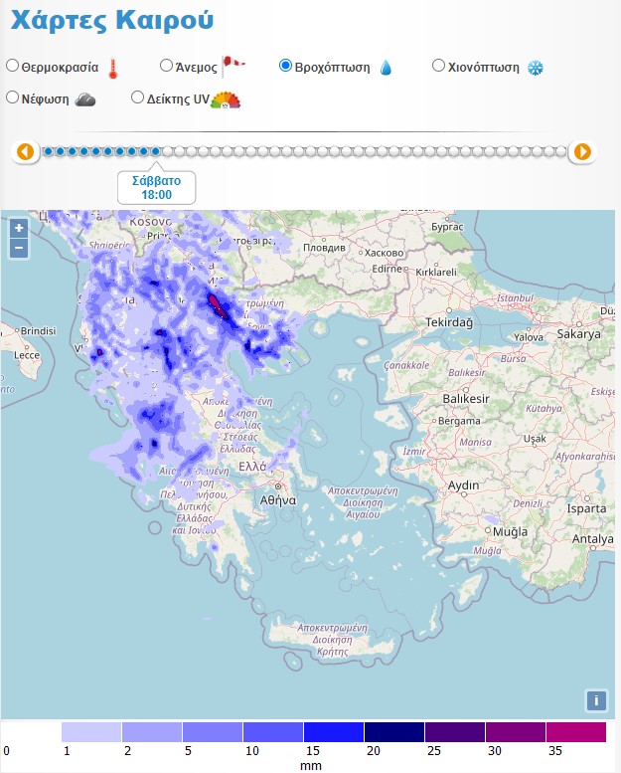Select the Νέφωση radio button
The image size is (621, 773).
point(12,97)
